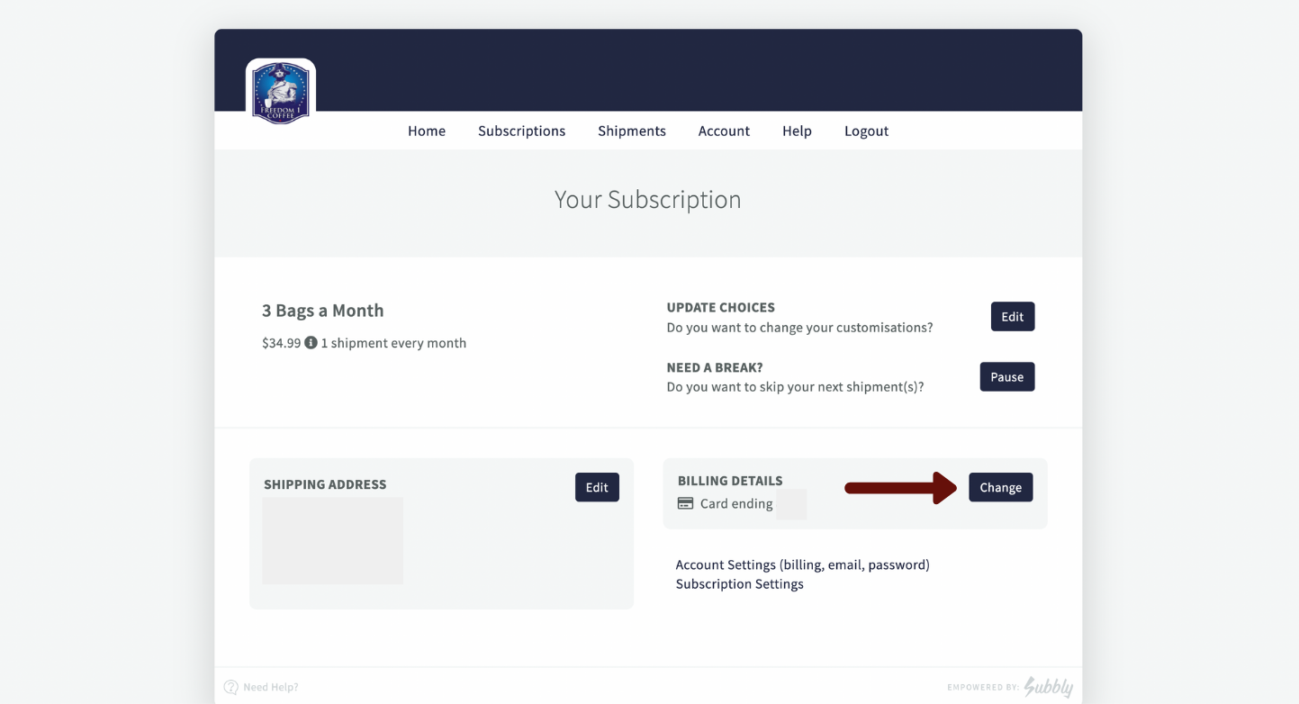Click Logout in the navigation bar
This screenshot has height=704, width=1299.
[866, 131]
